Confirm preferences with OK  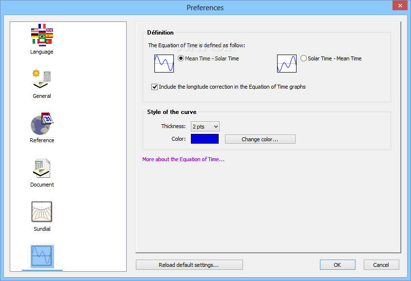[337, 265]
